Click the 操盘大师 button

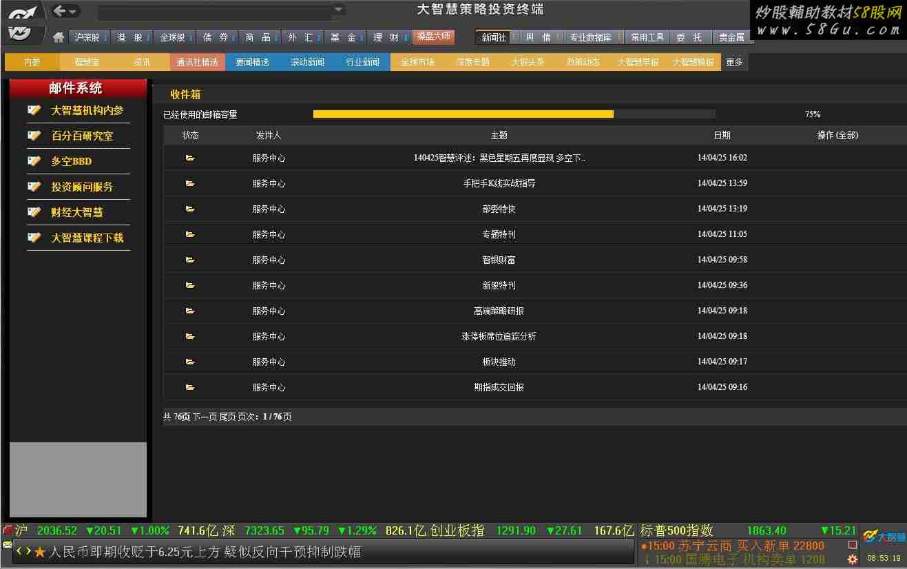pos(434,37)
